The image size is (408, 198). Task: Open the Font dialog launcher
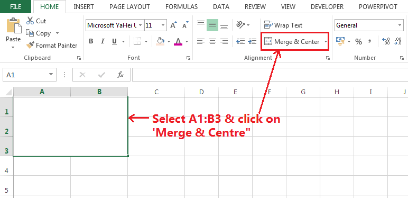pyautogui.click(x=188, y=58)
